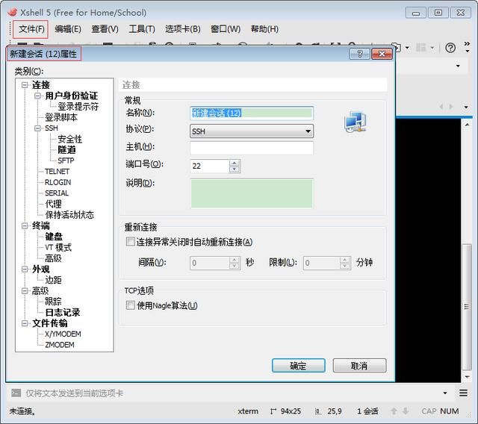Select 键盘 under 终端
This screenshot has width=478, height=424.
pos(54,237)
